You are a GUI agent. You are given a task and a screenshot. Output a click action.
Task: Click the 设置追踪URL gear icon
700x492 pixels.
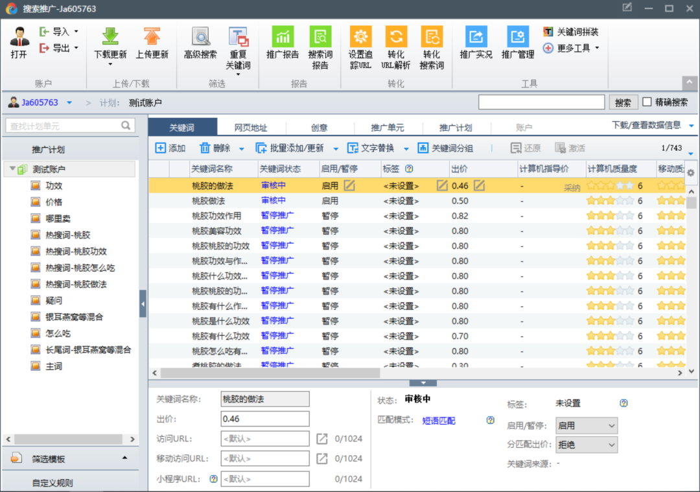(x=360, y=36)
